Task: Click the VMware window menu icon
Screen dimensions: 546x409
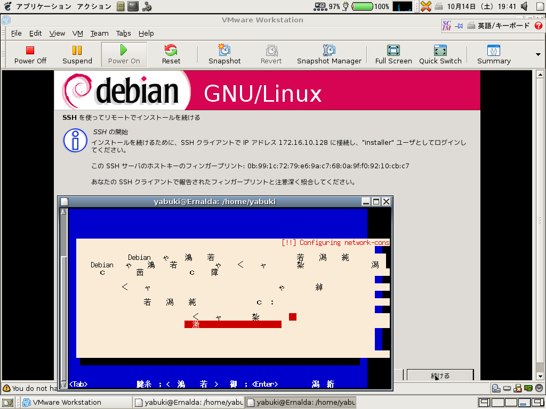Action: [x=6, y=20]
